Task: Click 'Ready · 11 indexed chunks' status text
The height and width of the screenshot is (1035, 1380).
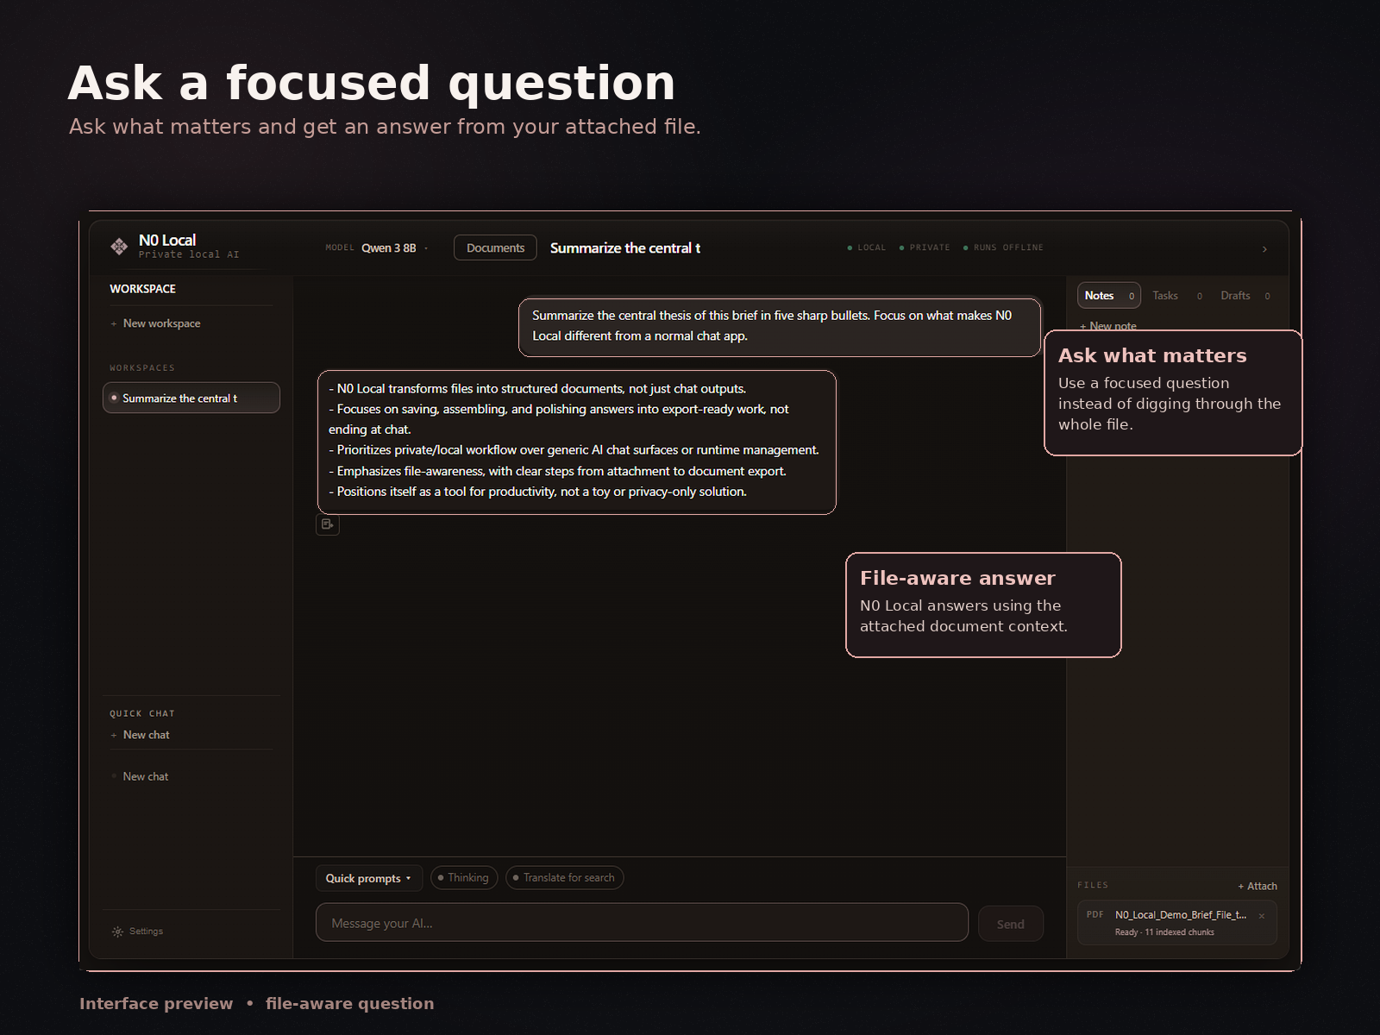Action: coord(1164,932)
